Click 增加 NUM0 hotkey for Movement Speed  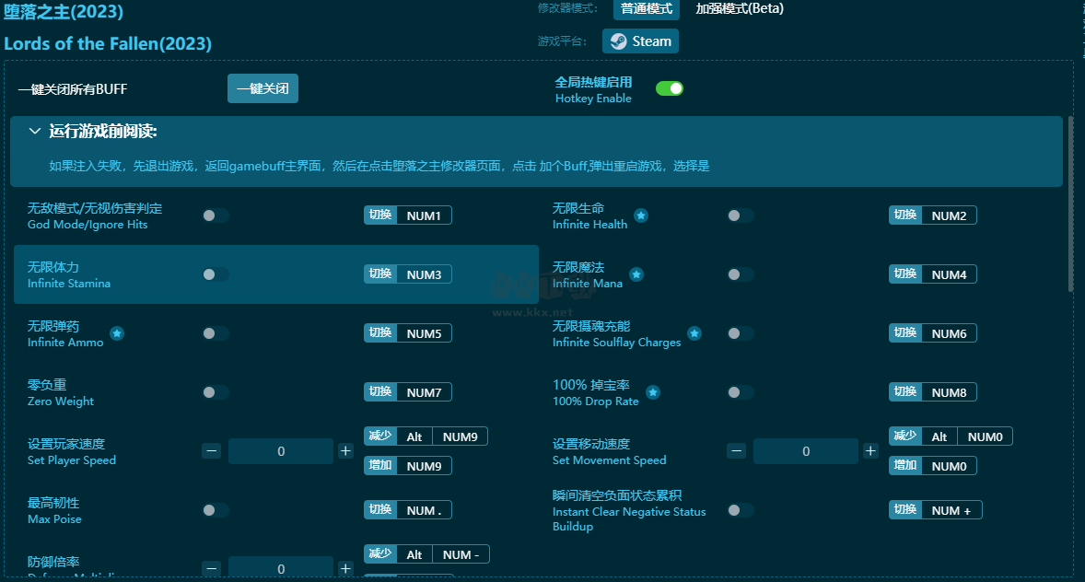(932, 466)
